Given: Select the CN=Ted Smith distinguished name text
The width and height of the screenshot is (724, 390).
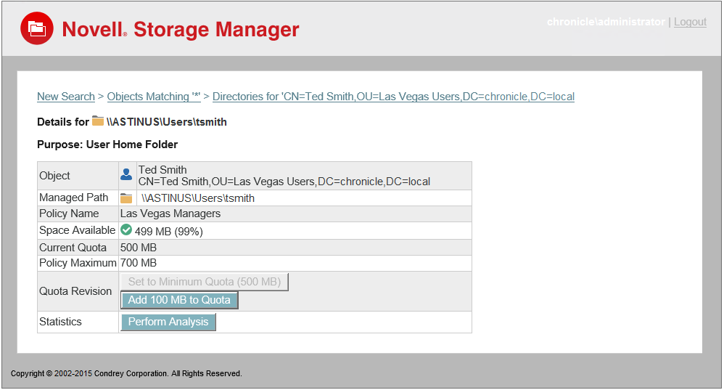Looking at the screenshot, I should click(x=284, y=182).
